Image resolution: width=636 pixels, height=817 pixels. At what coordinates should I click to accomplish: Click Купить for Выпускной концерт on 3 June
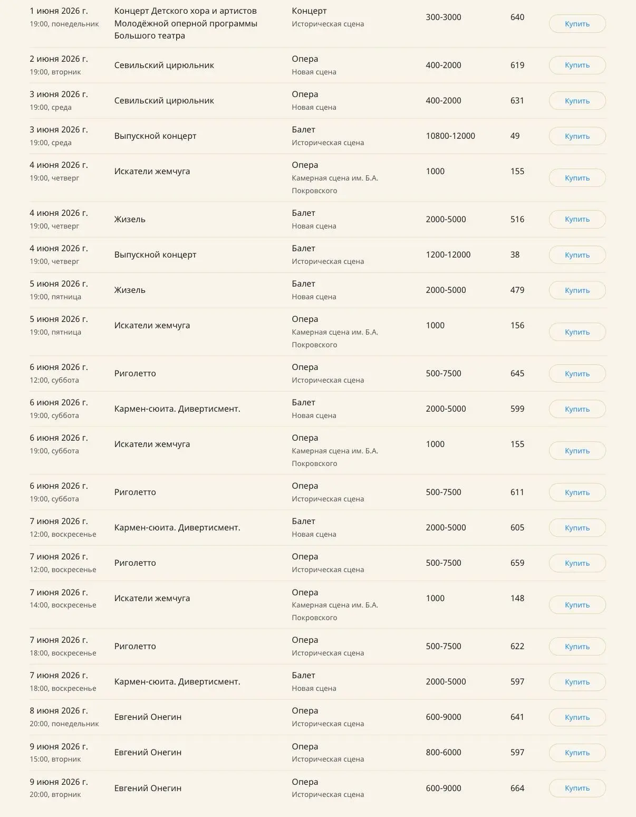click(x=577, y=136)
